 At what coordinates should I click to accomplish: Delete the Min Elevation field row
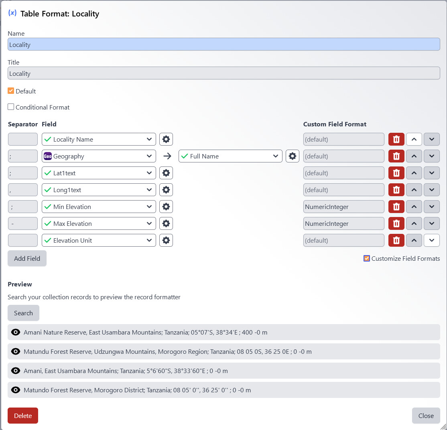pos(396,207)
